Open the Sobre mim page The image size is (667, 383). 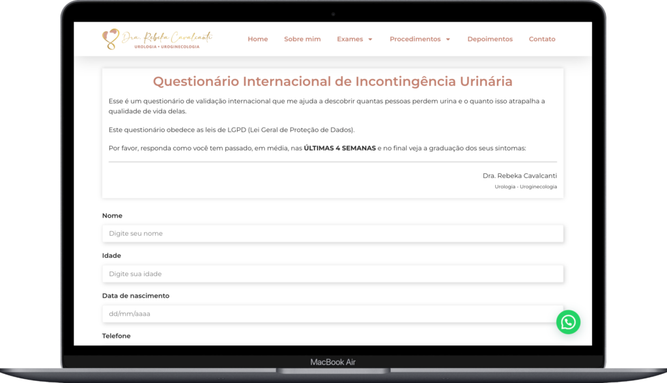(x=302, y=38)
